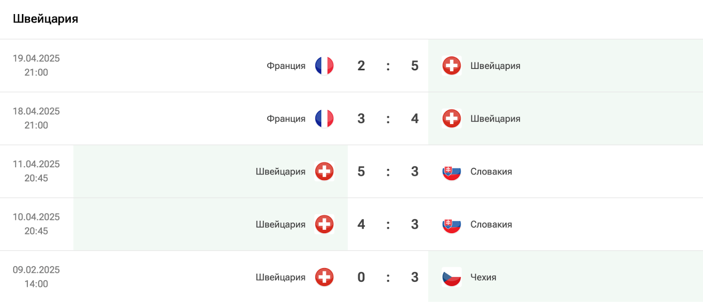Click the 0 : 3 match score
Viewport: 703px width, 302px height.
[388, 277]
